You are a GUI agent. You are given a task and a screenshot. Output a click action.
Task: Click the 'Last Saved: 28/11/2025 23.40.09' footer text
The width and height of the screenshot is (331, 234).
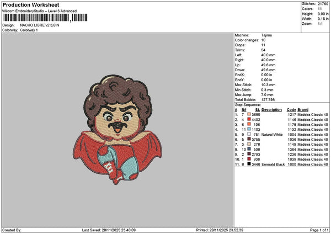point(109,230)
